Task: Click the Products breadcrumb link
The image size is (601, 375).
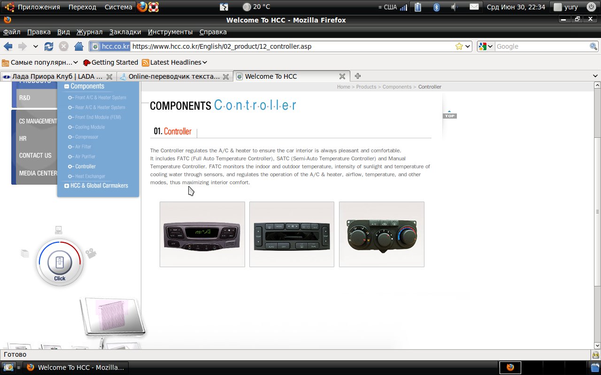Action: (x=366, y=87)
